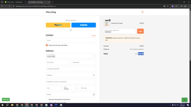This screenshot has width=191, height=107.
Task: Pay with PayPal express checkout
Action: (x=58, y=25)
